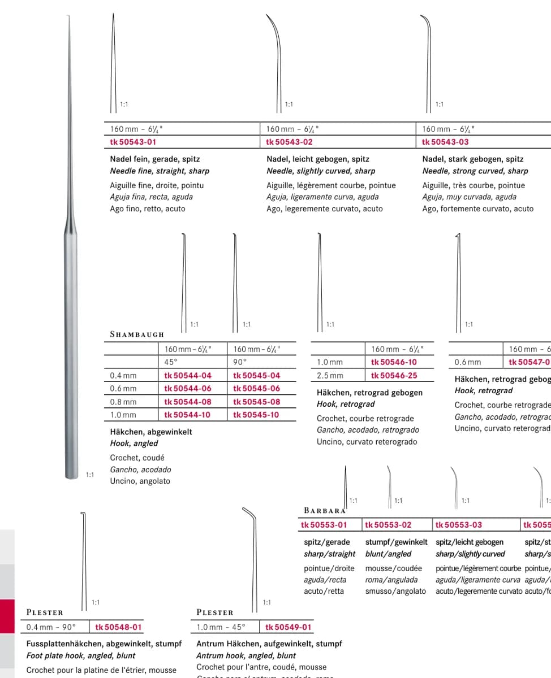Pick the tk 50544-08 table cell
The width and height of the screenshot is (551, 678).
tap(188, 402)
